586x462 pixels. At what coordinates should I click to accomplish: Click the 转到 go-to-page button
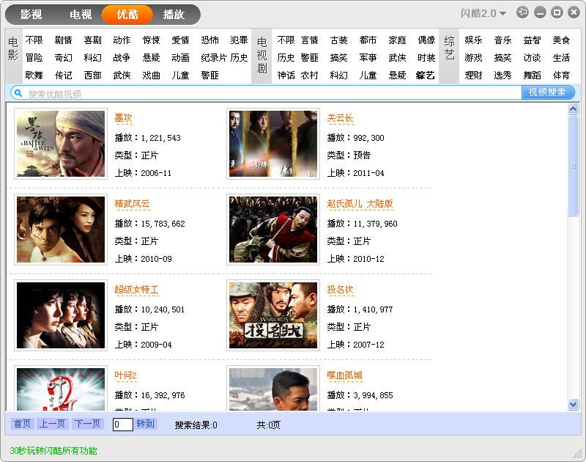click(146, 423)
